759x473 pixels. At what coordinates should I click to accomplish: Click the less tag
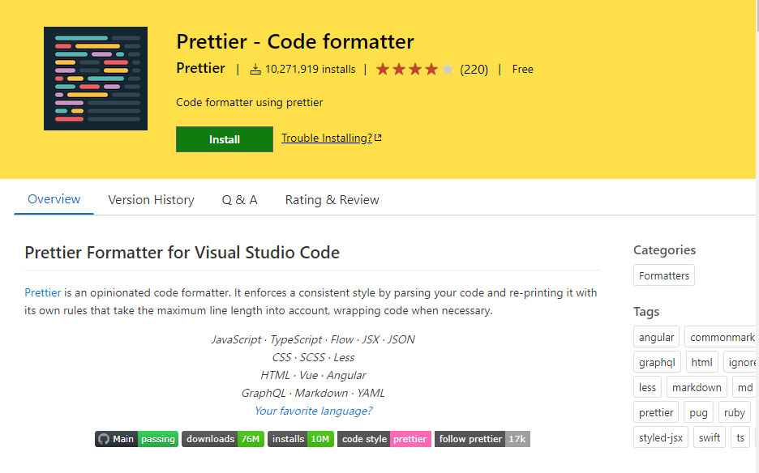647,387
